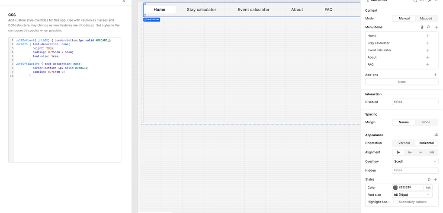Click the Interaction section heading
This screenshot has width=443, height=213.
tap(373, 94)
